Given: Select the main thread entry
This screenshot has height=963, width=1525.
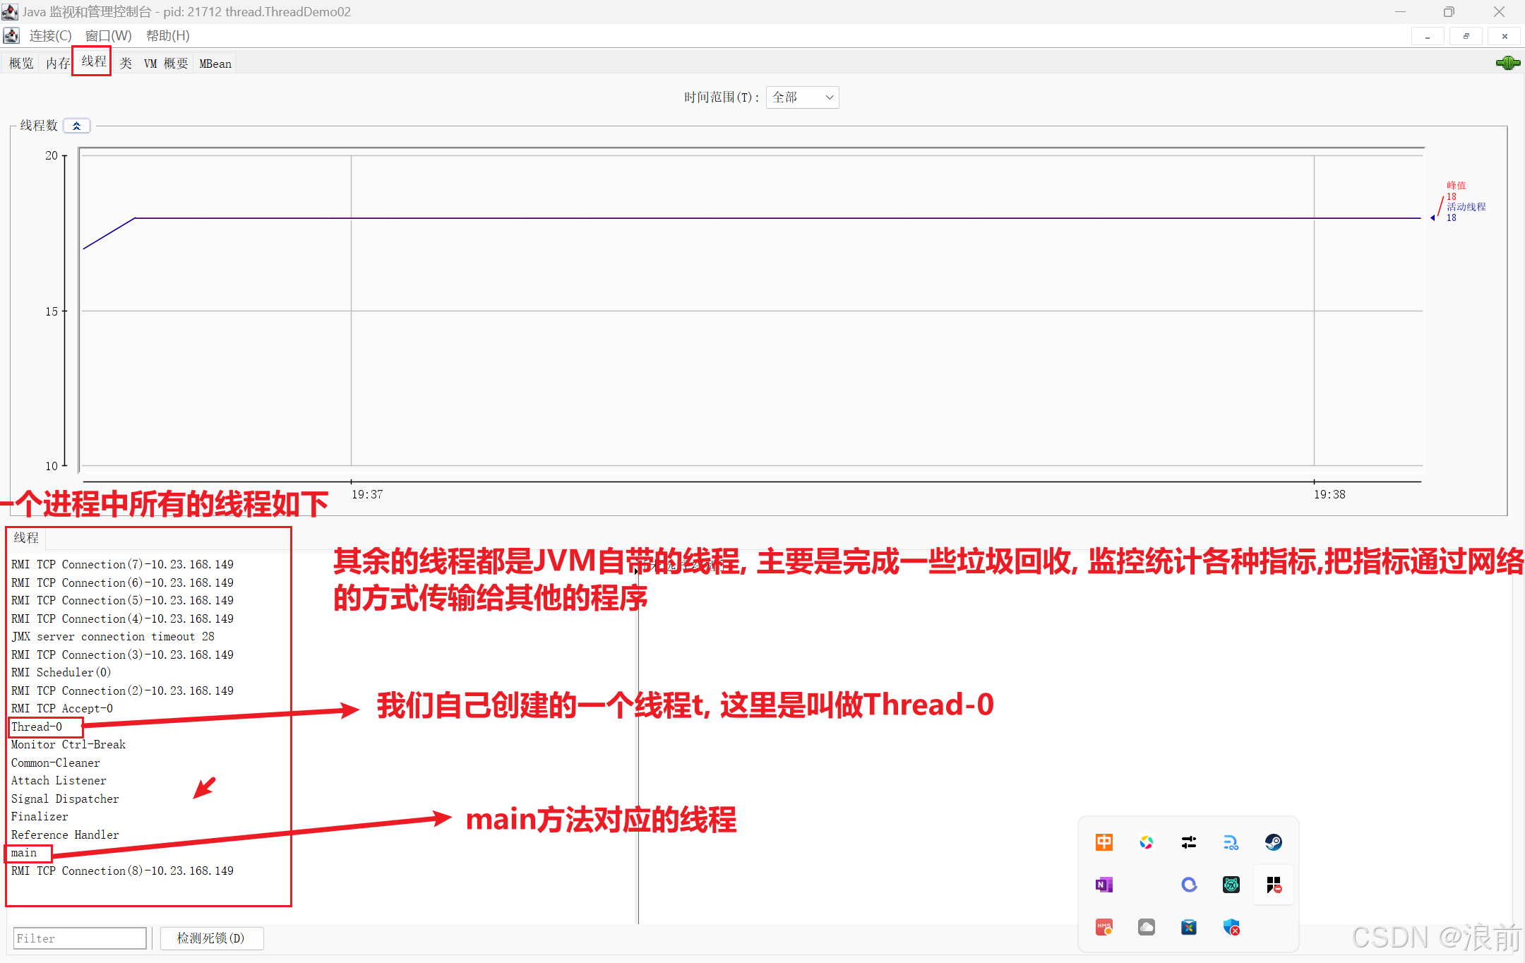Looking at the screenshot, I should 24,853.
